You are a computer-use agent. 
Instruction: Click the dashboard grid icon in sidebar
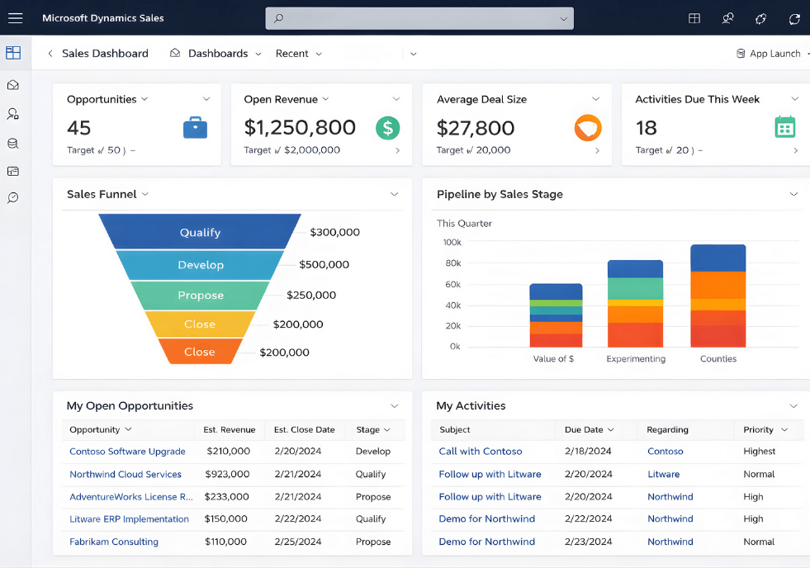click(13, 53)
